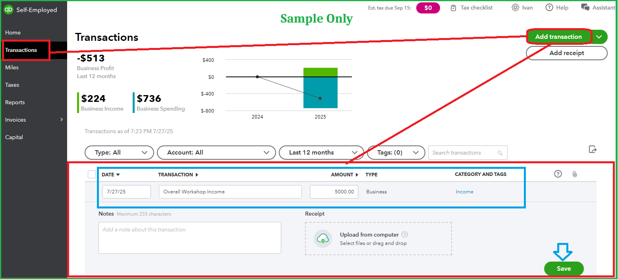The image size is (618, 279).
Task: Open the Assistant chat icon
Action: click(x=585, y=8)
